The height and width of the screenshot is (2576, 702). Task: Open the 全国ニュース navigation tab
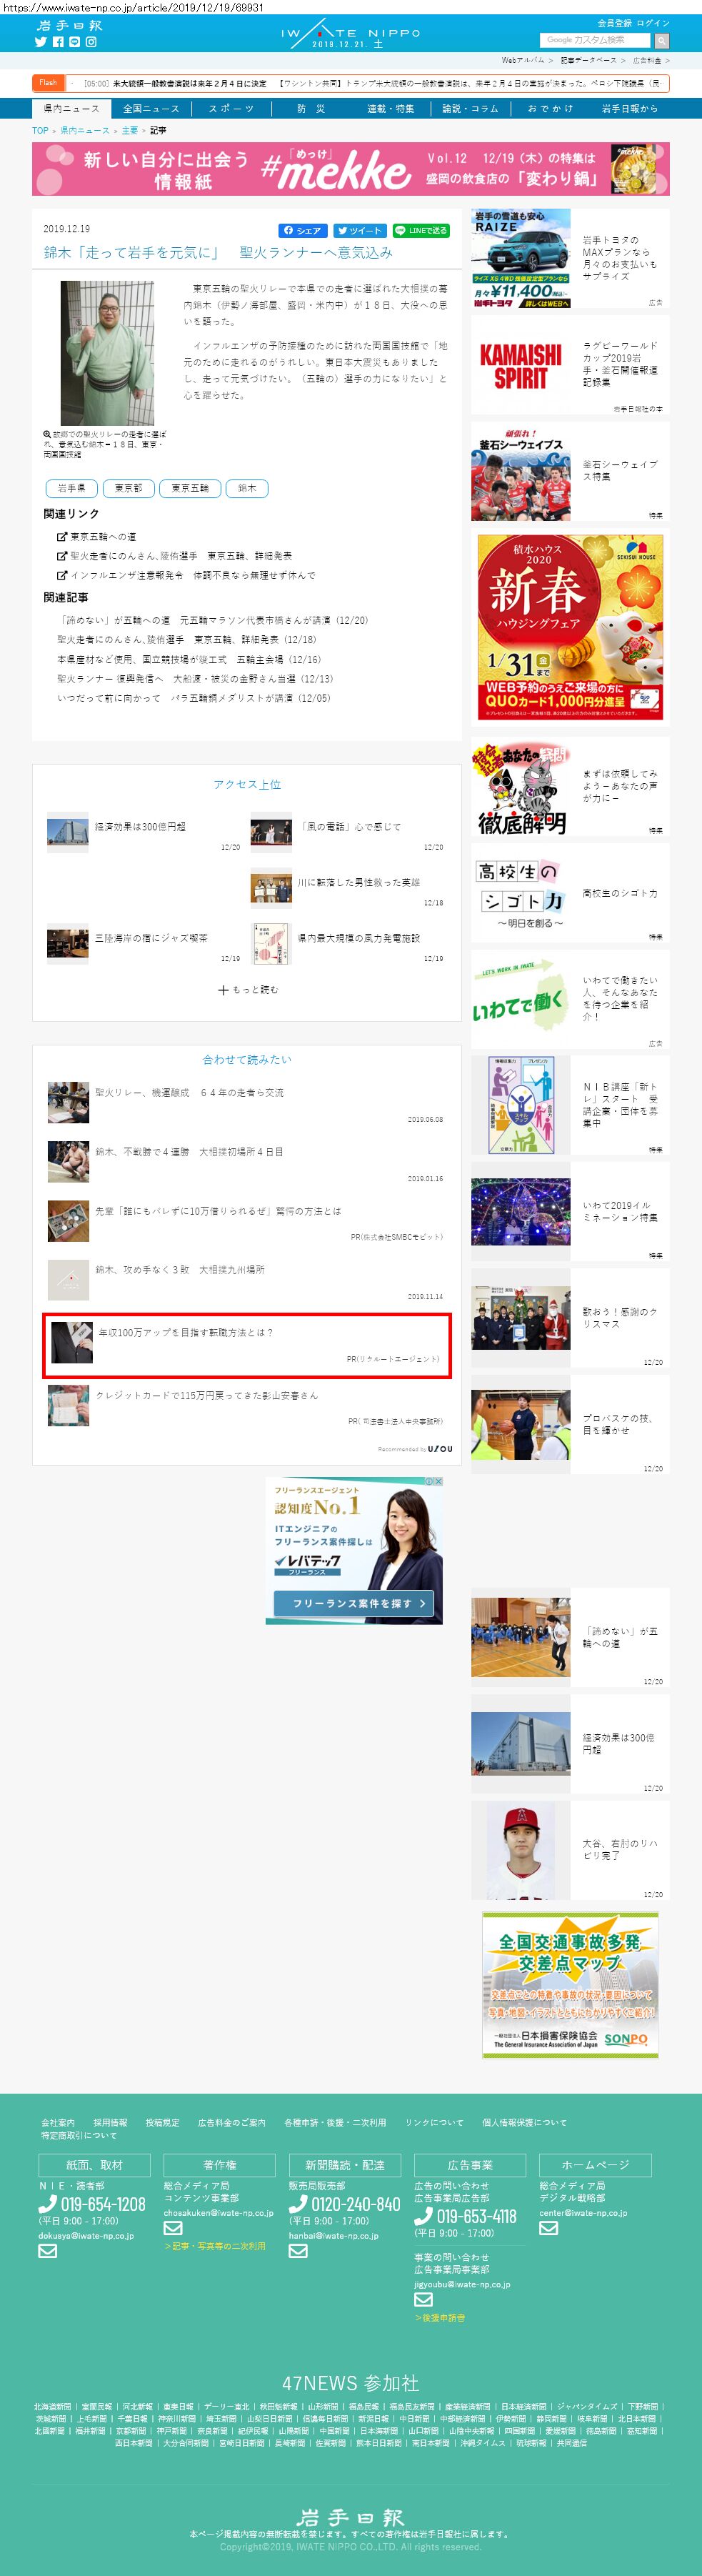pos(151,108)
